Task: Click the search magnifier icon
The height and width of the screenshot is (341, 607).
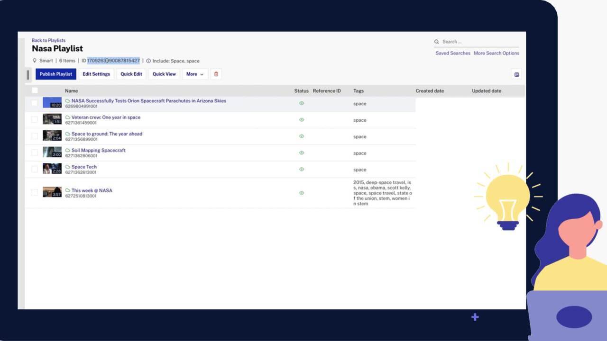Action: [437, 42]
